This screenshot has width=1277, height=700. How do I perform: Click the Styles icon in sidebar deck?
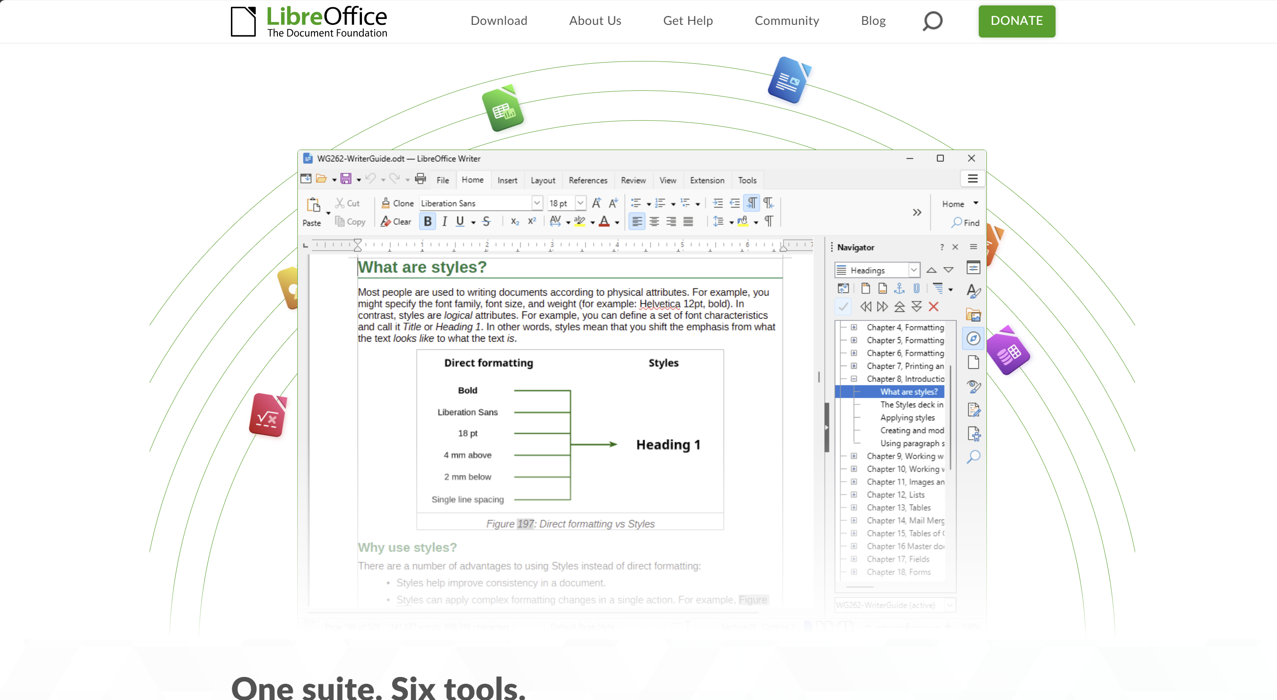974,291
